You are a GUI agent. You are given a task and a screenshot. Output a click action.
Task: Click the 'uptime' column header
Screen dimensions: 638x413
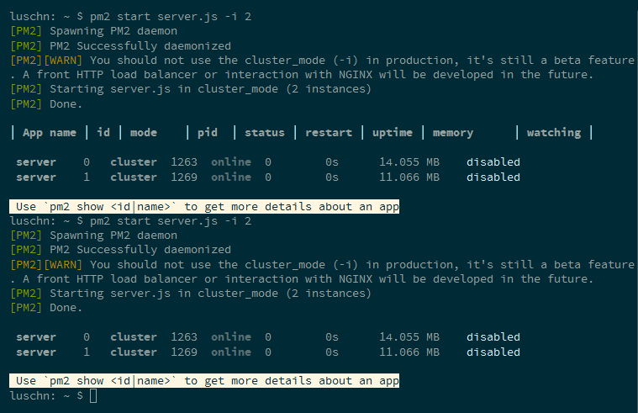click(x=393, y=132)
